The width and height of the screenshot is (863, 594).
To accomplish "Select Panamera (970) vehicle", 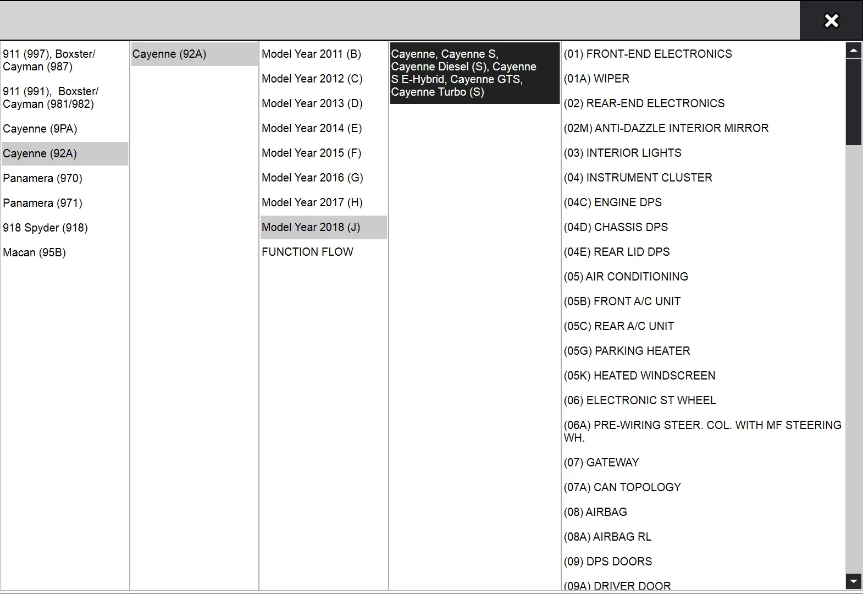I will tap(42, 178).
